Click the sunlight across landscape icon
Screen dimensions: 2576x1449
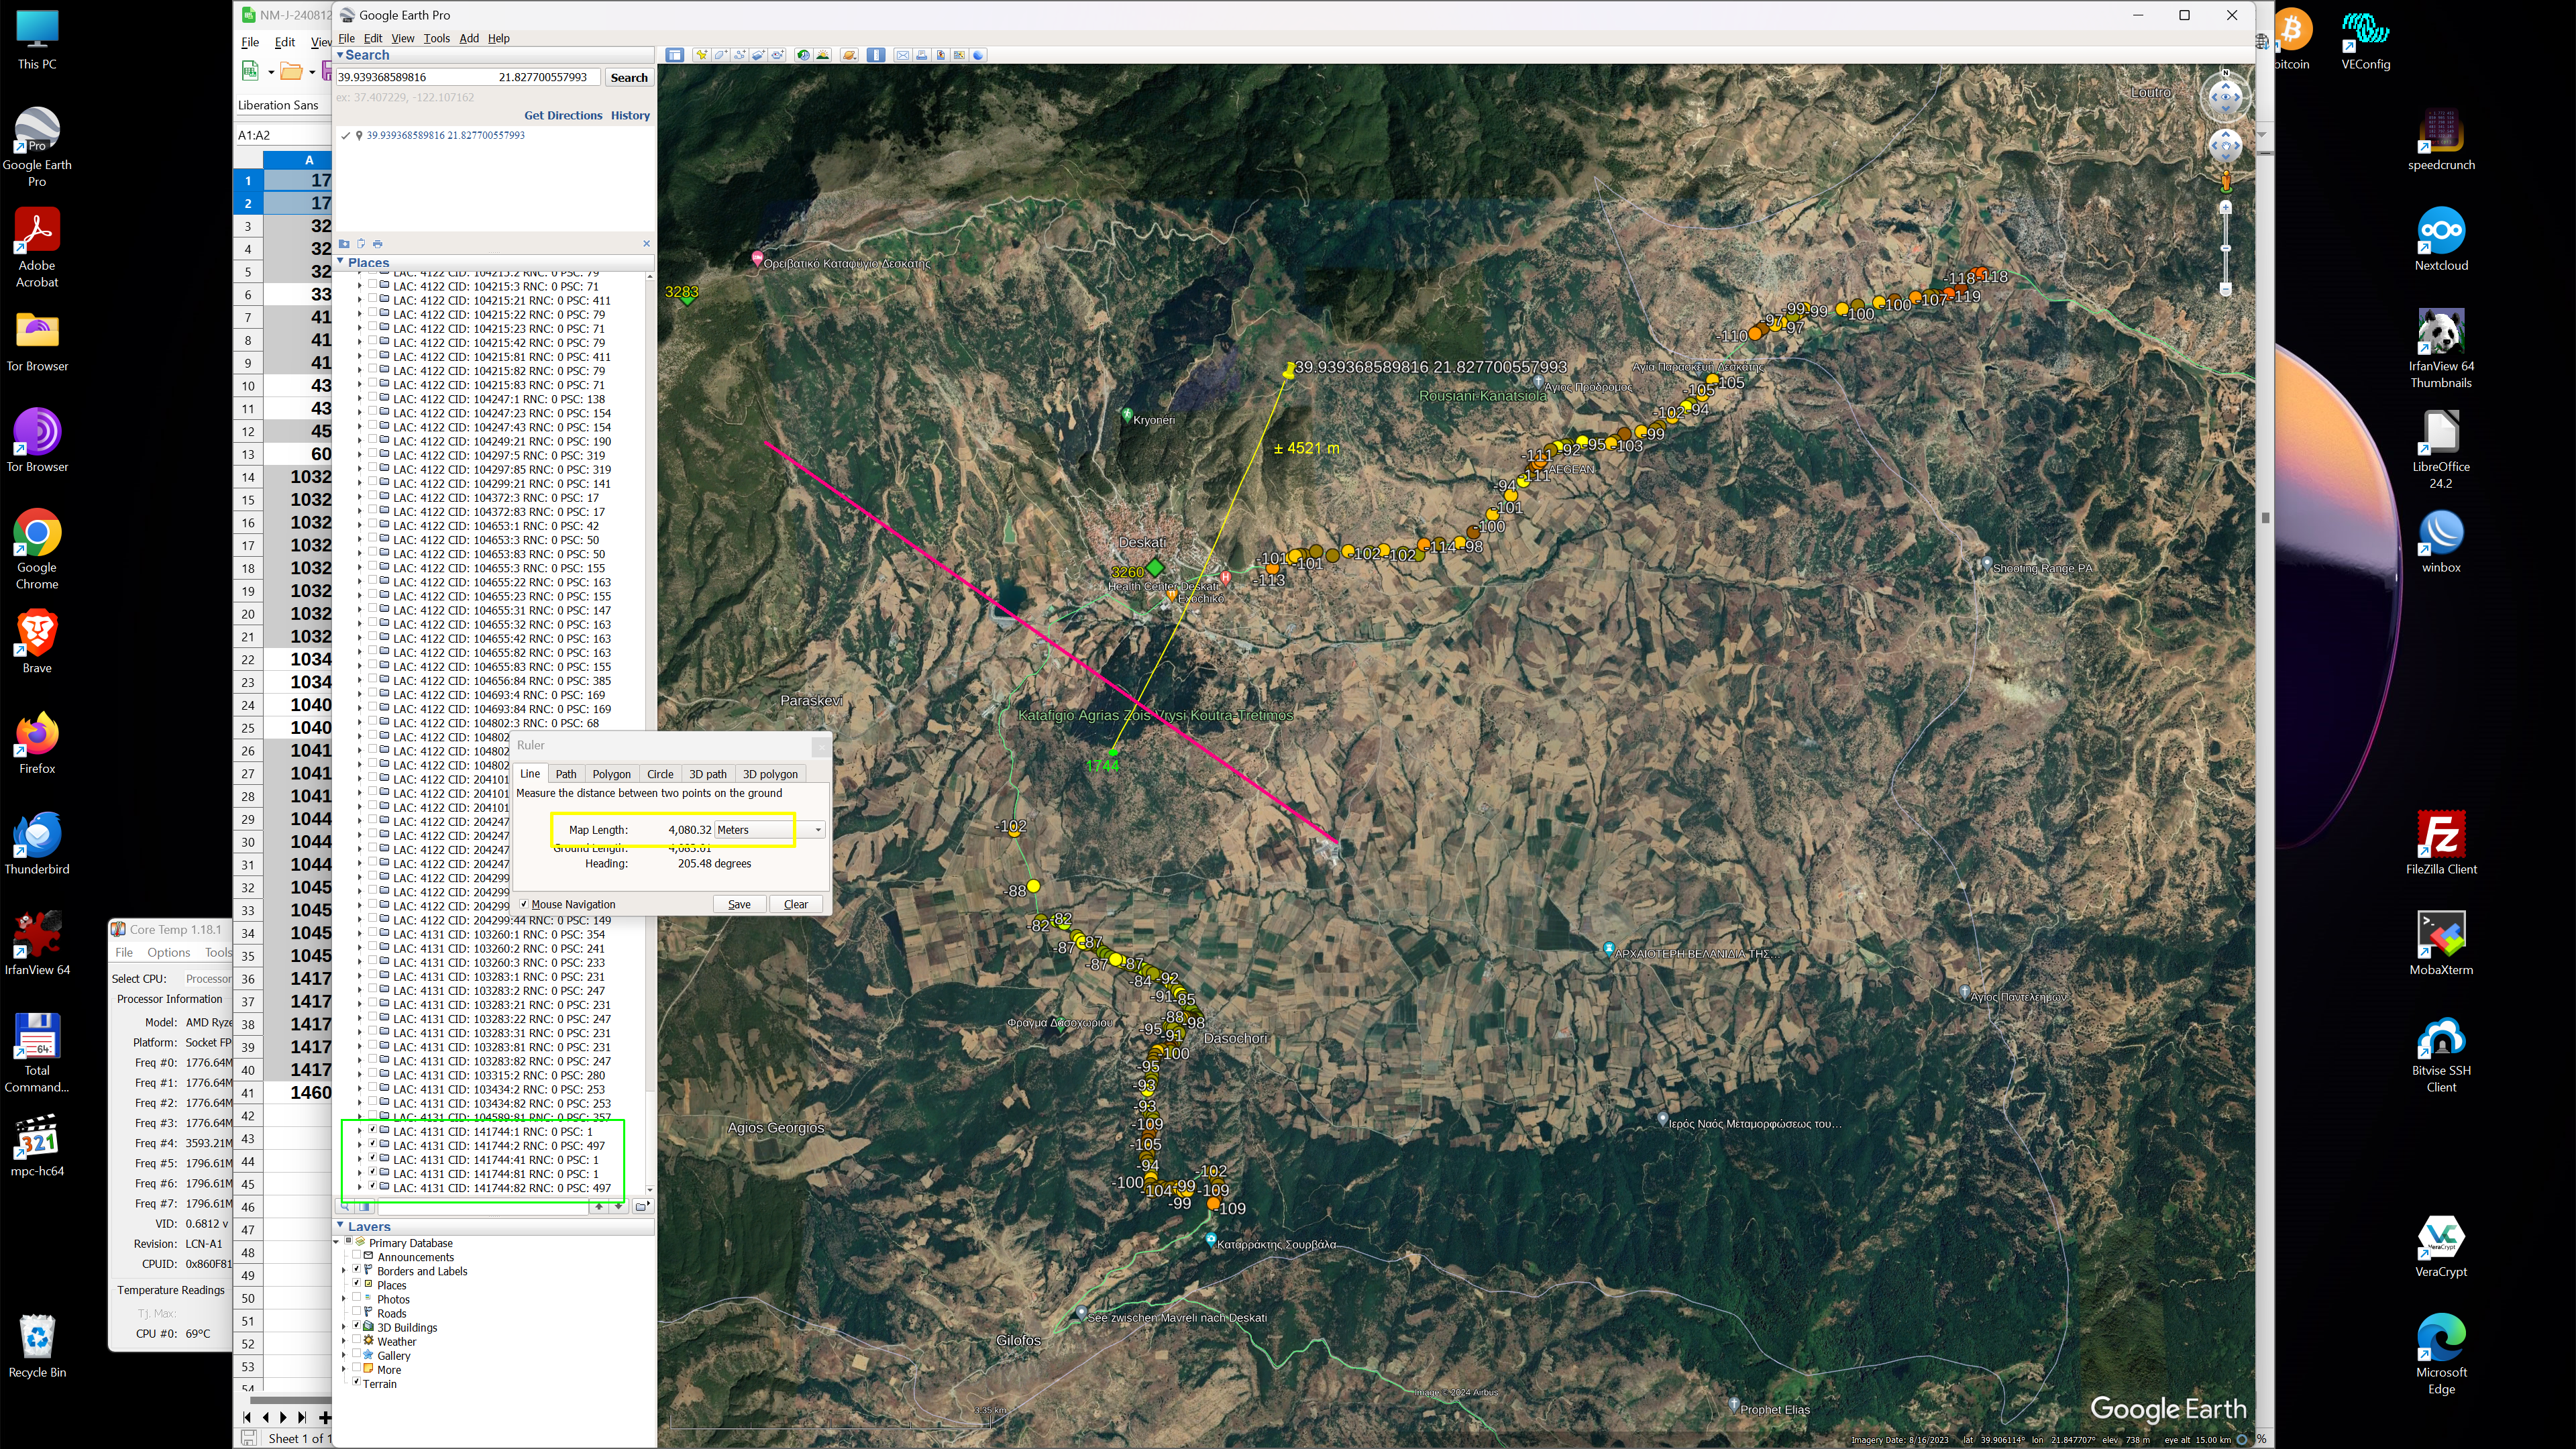click(823, 55)
